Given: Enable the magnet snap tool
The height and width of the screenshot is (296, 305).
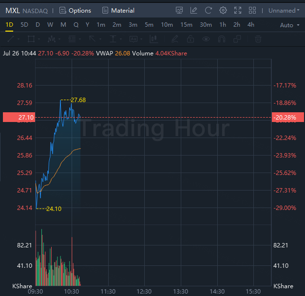Looking at the screenshot, I should (222, 39).
